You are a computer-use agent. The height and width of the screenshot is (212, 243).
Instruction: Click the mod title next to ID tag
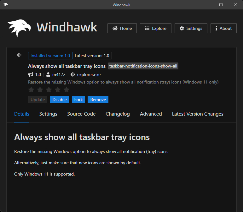[x=67, y=66]
